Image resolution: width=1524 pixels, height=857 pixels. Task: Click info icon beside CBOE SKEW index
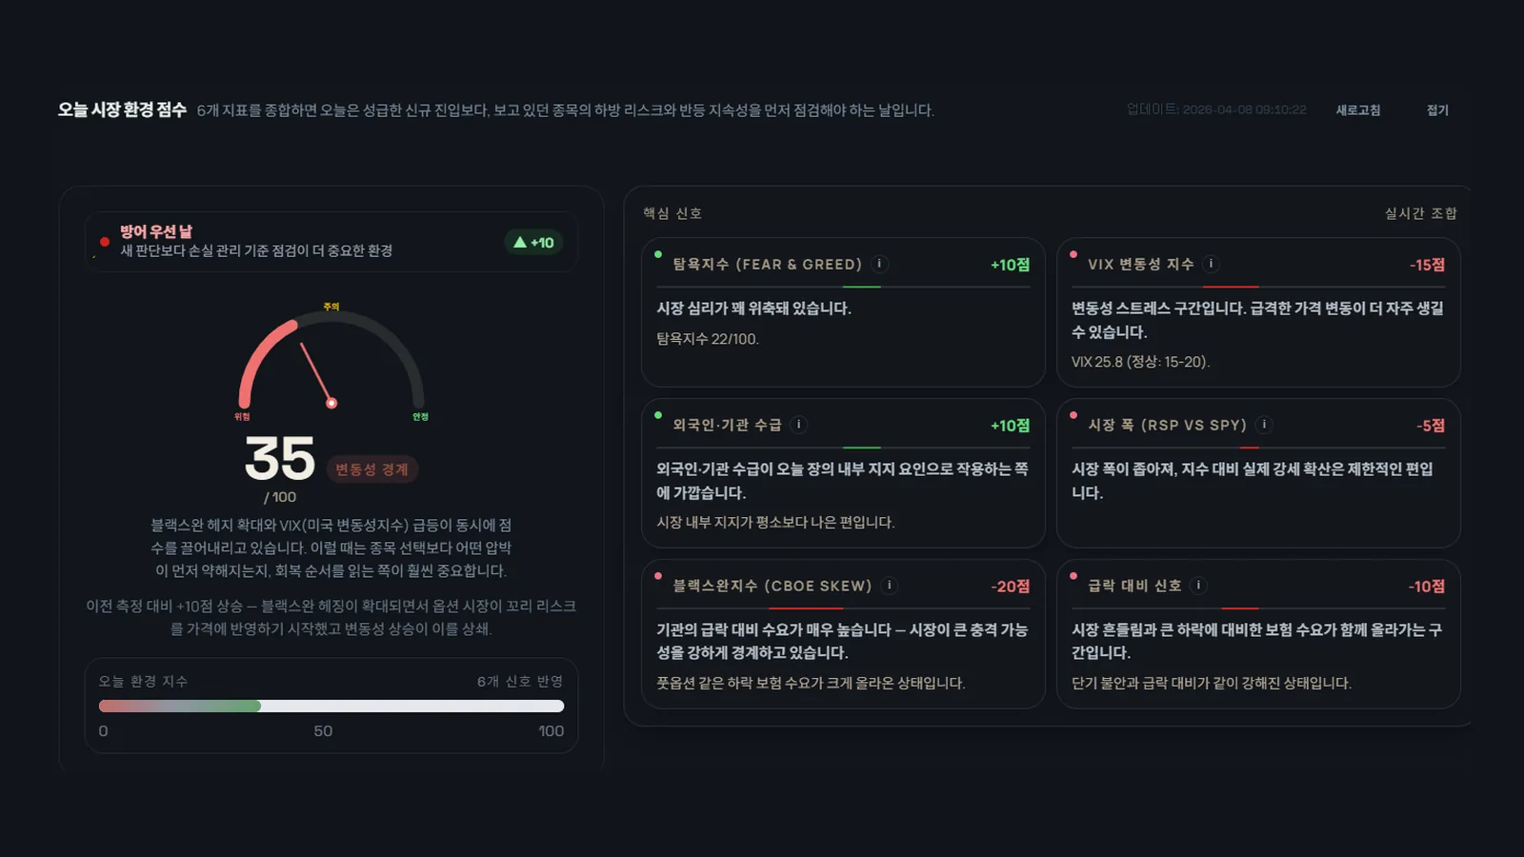[891, 587]
